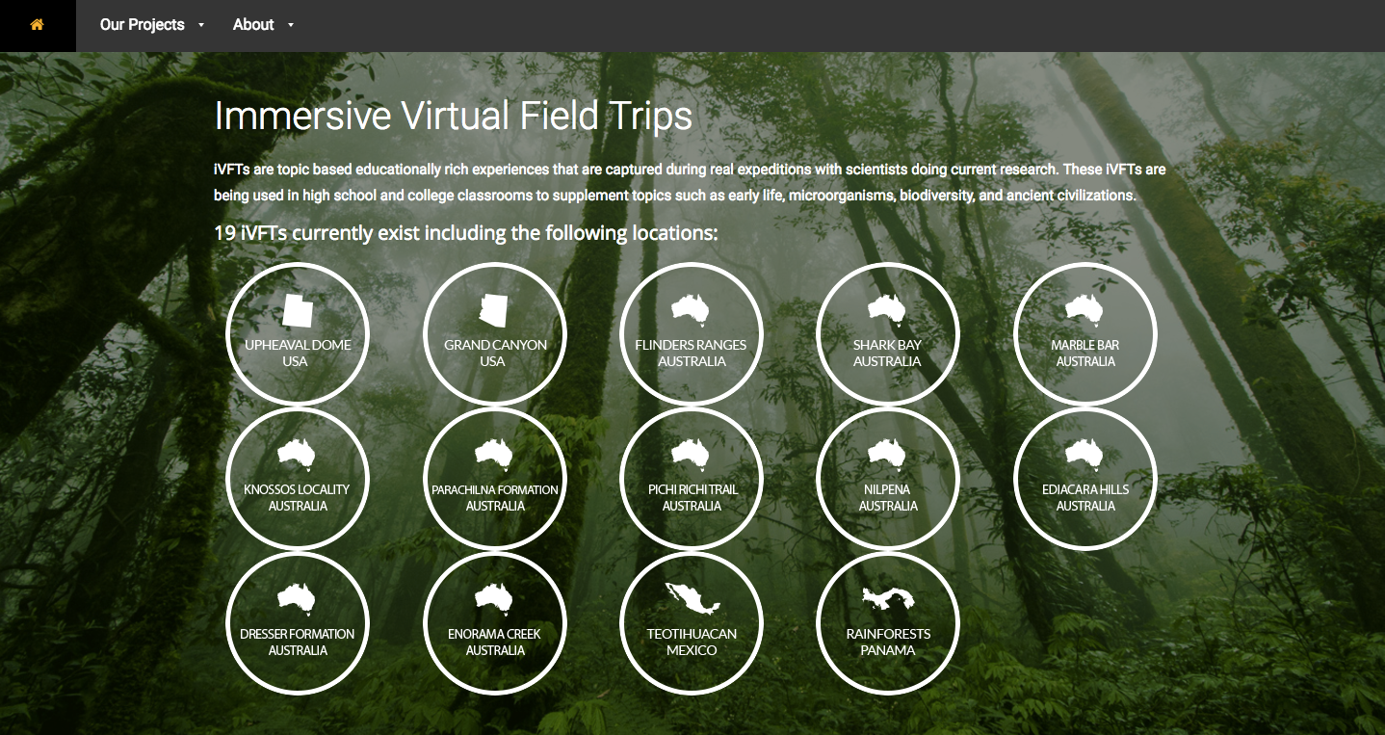Expand the Our Projects dropdown arrow
This screenshot has height=735, width=1385.
point(201,25)
